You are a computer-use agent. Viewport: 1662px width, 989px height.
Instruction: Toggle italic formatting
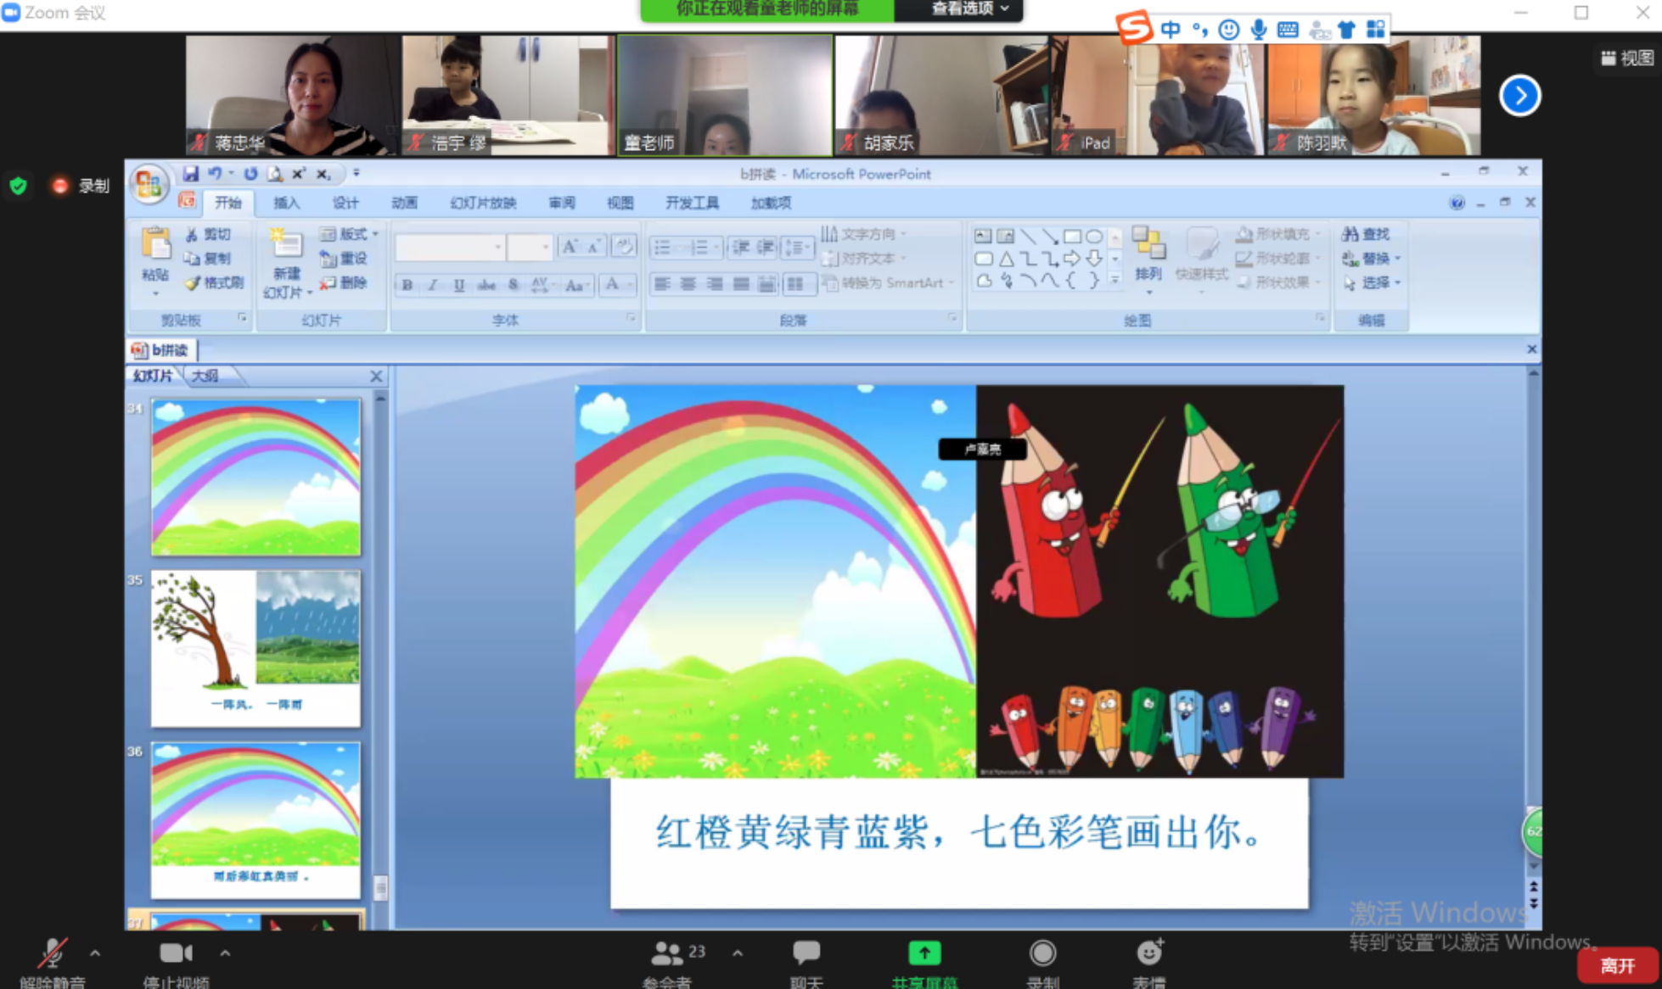tap(433, 285)
